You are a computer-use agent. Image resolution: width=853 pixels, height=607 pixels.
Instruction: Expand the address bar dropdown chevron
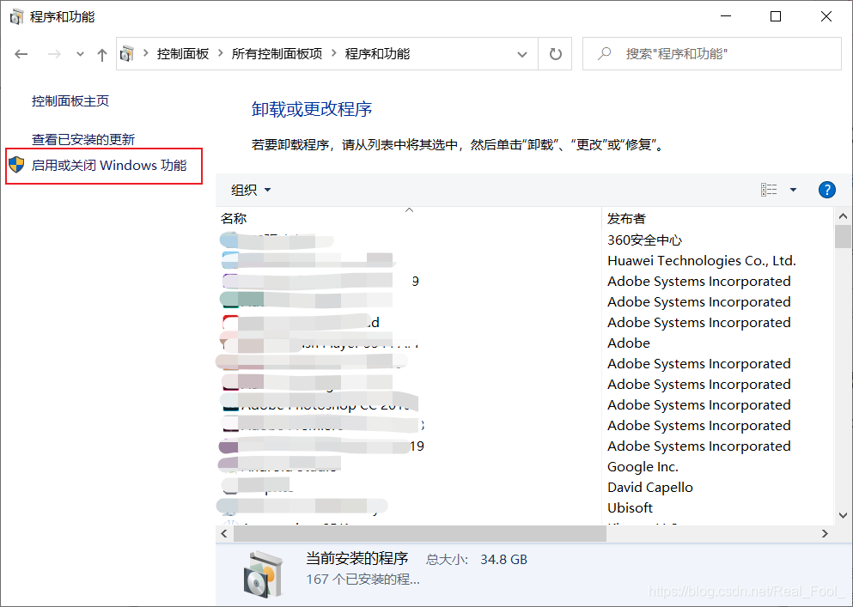click(522, 53)
